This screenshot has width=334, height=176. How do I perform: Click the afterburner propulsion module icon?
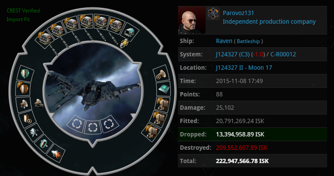tap(56, 153)
